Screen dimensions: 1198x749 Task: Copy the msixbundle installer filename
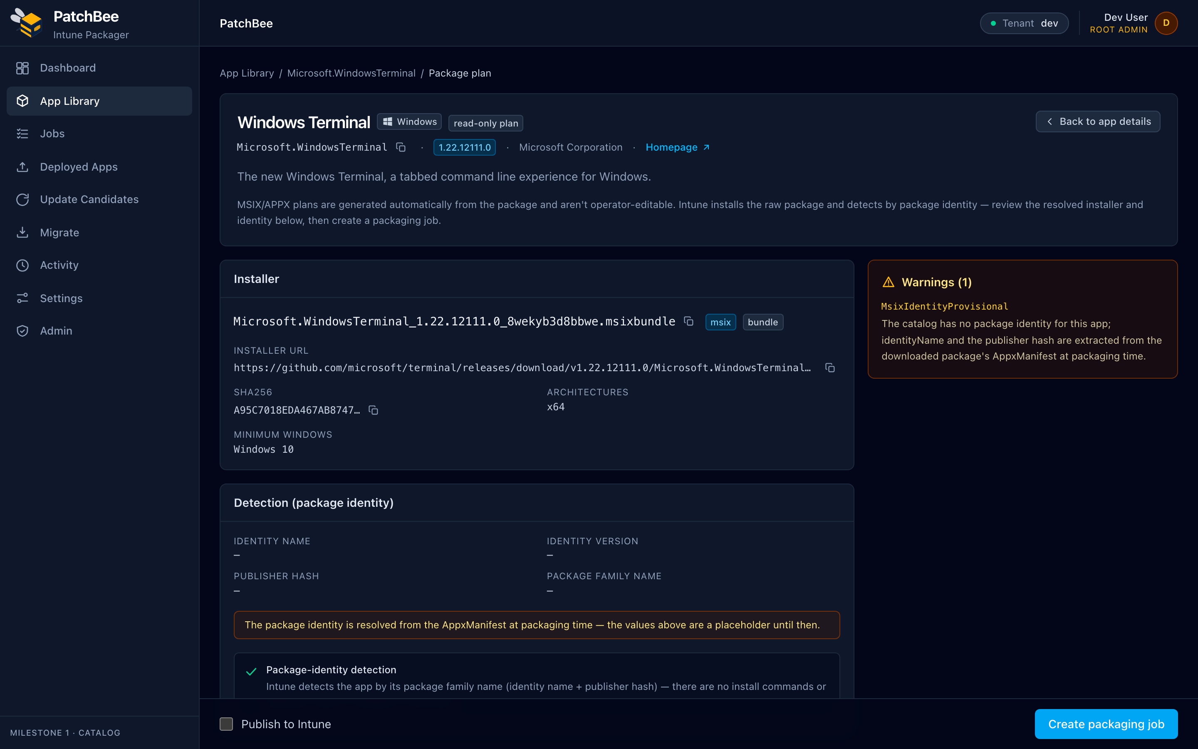point(688,321)
